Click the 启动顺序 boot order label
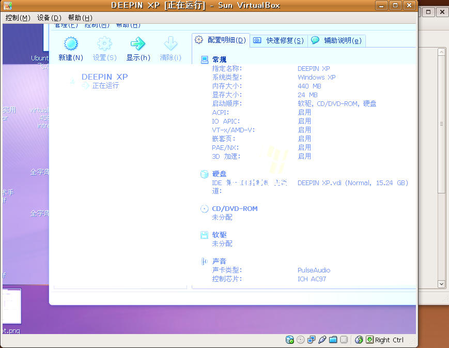 coord(227,103)
